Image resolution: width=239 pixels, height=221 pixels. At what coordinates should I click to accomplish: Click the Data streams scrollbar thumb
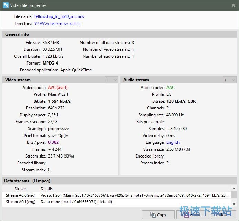234,195
